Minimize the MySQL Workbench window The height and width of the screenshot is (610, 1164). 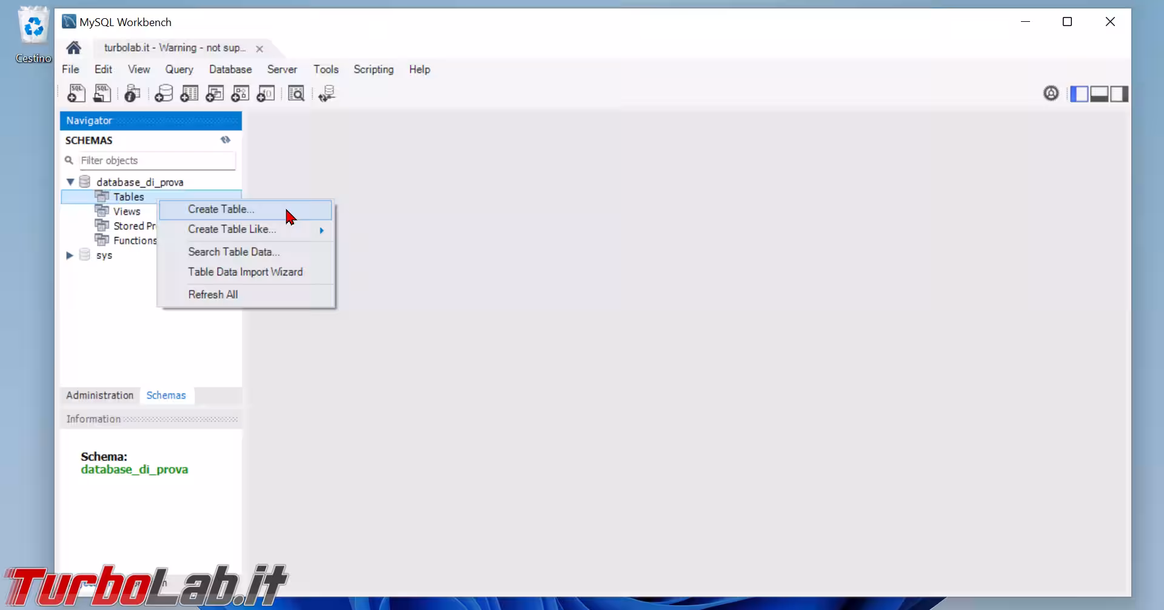click(x=1026, y=22)
